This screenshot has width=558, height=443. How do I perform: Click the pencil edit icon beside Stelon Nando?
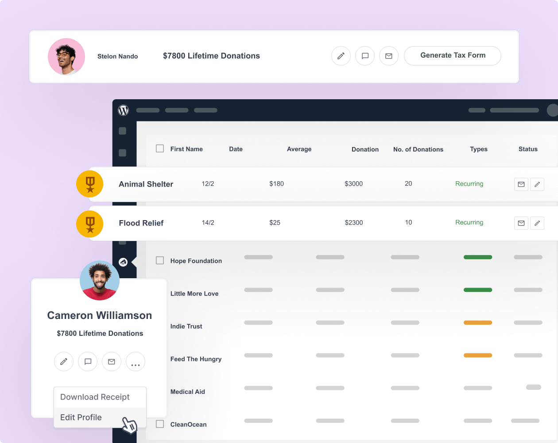pyautogui.click(x=341, y=56)
